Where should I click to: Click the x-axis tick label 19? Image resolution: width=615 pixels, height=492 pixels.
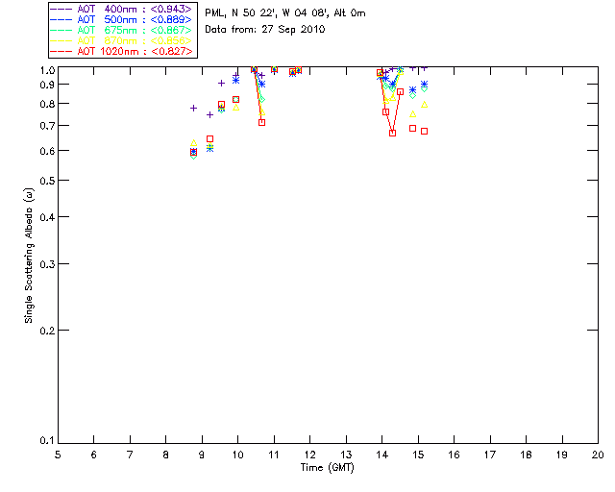pos(562,455)
